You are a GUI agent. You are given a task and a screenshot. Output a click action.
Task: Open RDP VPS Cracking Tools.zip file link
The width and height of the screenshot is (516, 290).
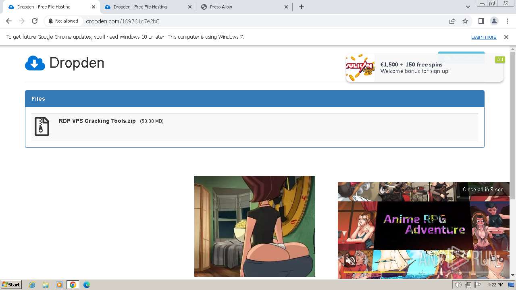97,121
